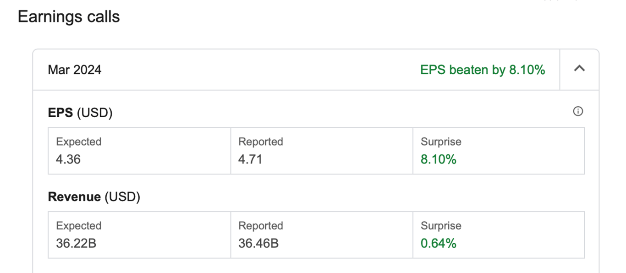Collapse the Mar 2024 earnings panel
The width and height of the screenshot is (626, 273).
[579, 69]
